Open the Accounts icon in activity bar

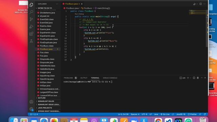click(31, 102)
